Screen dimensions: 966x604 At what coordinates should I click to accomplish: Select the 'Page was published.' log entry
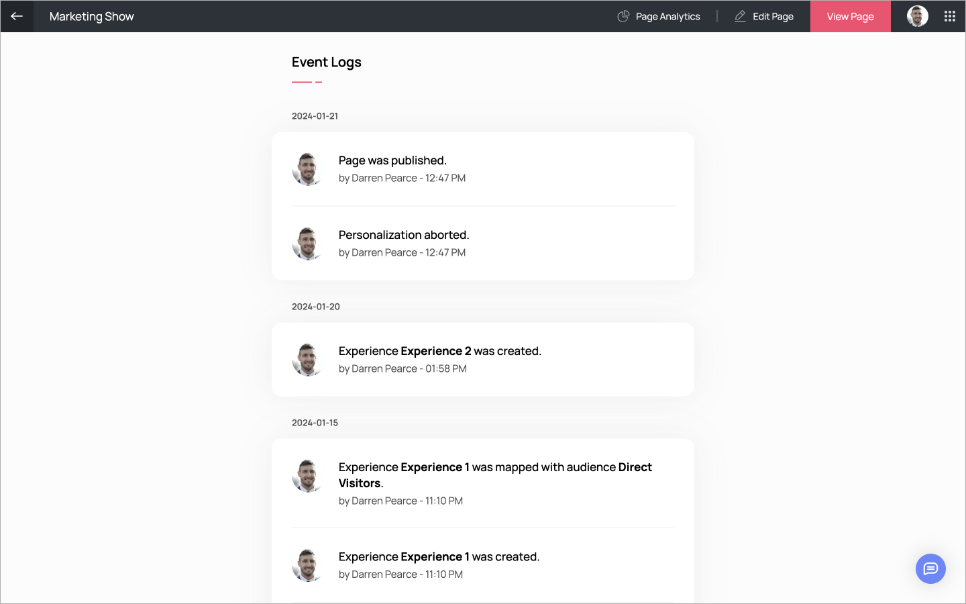click(x=483, y=169)
